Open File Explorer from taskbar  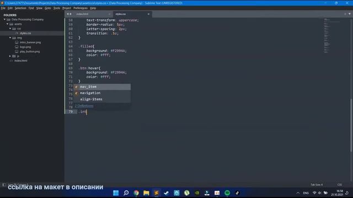tap(146, 193)
